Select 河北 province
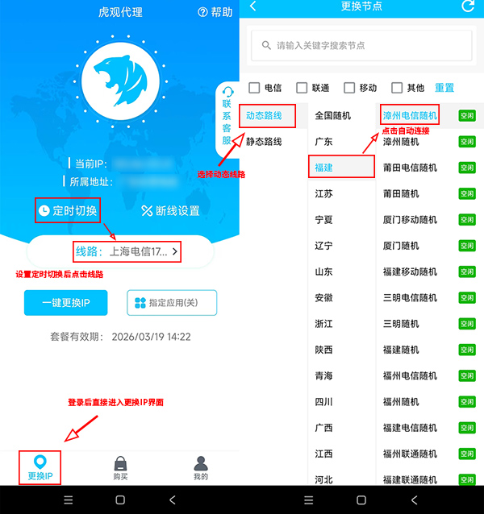The width and height of the screenshot is (484, 514). (323, 480)
